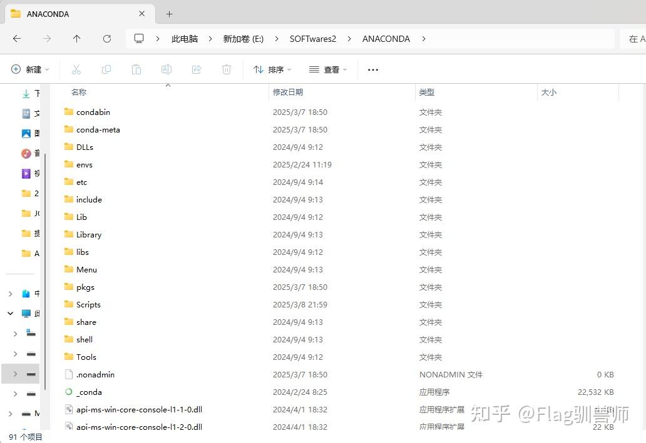Go back using the back arrow
The image size is (646, 443).
(17, 39)
